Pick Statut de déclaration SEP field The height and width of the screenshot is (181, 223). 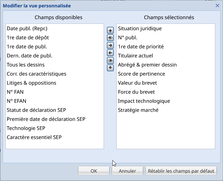36,110
